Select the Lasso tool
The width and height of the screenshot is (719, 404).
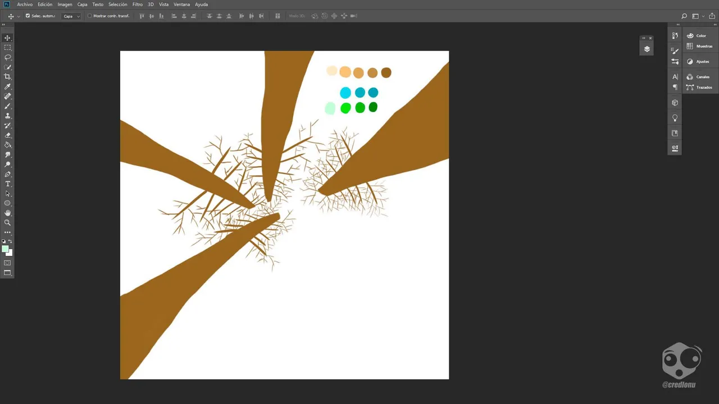coord(7,57)
